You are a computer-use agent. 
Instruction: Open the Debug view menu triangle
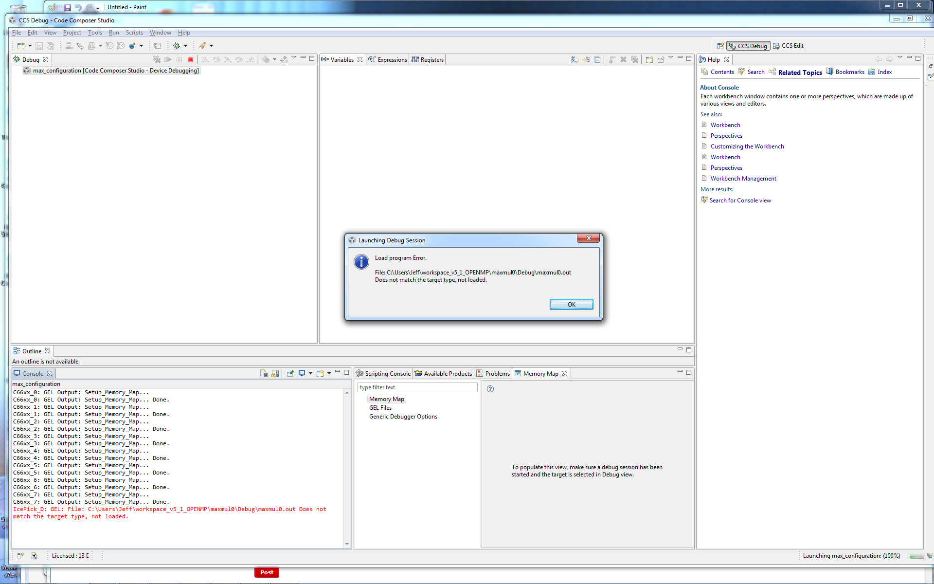click(x=294, y=58)
